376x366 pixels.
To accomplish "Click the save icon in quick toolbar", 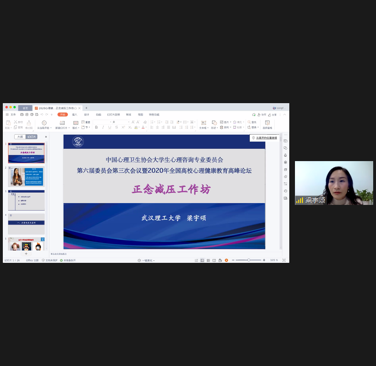I will point(22,114).
